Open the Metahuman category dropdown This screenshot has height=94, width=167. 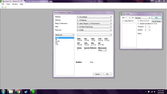65,35
